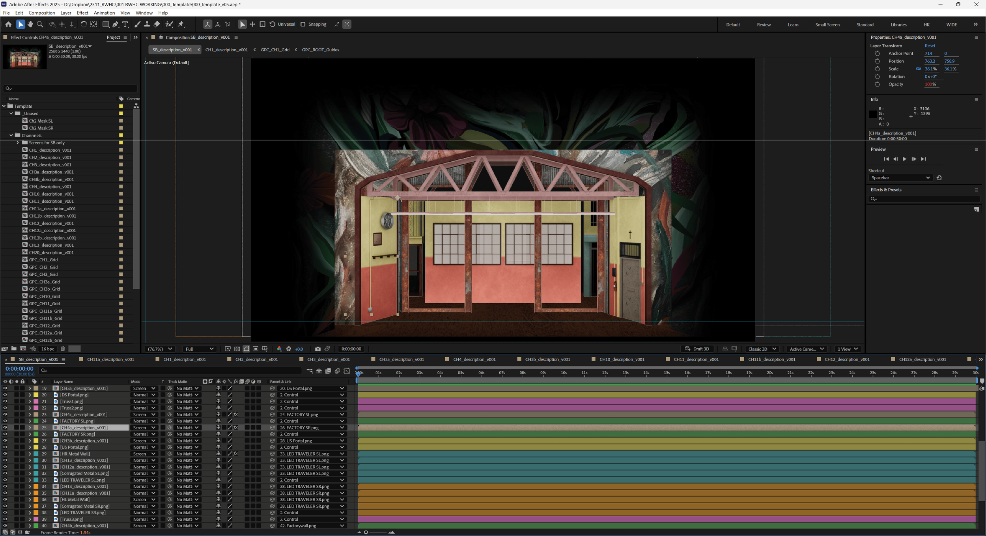Enable the Snapping checkbox
The image size is (986, 536).
tap(303, 24)
